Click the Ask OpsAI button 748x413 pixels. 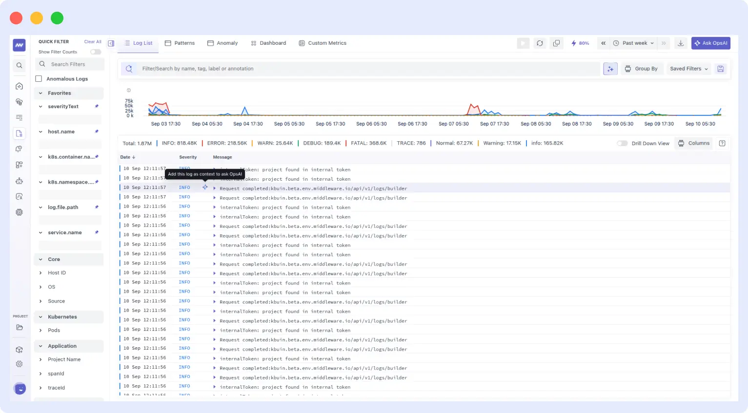tap(711, 43)
